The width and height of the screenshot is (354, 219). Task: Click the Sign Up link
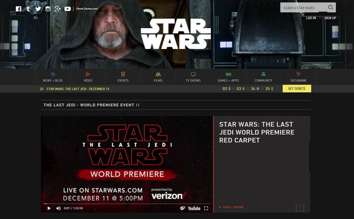(x=330, y=18)
